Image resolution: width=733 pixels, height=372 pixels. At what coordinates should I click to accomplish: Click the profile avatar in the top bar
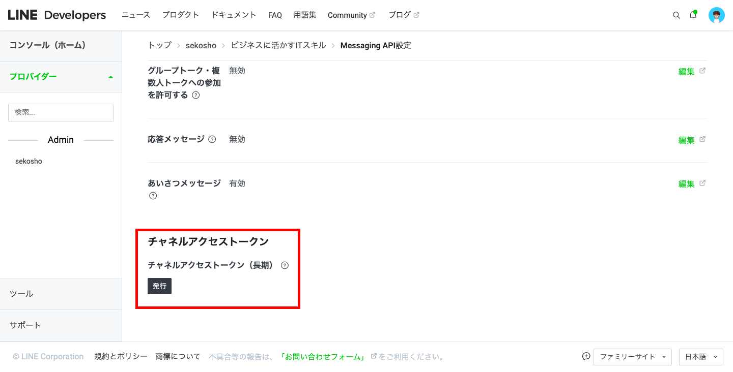point(716,15)
